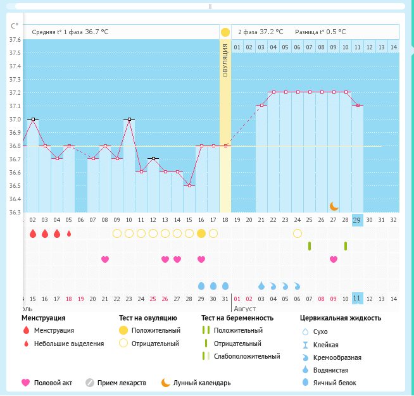Select the pink heart on cycle day 27
This screenshot has width=414, height=396.
(x=334, y=259)
